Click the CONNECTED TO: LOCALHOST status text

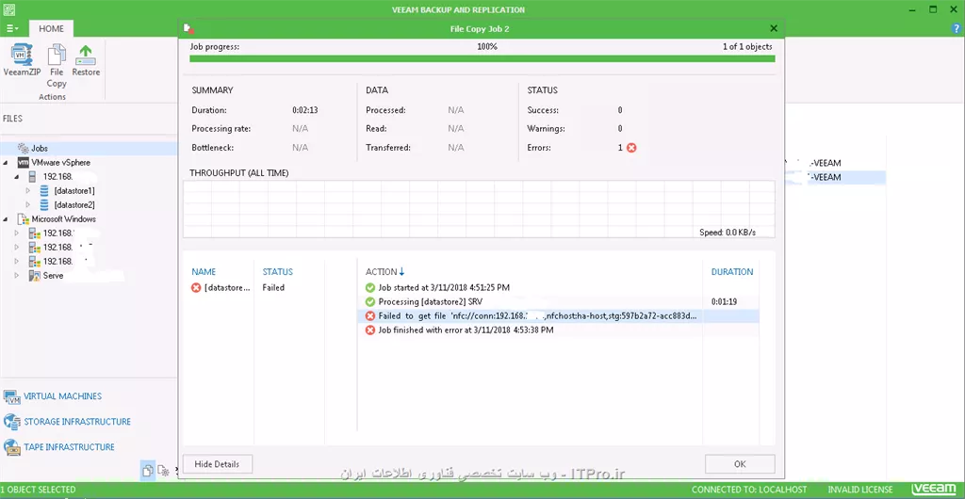pyautogui.click(x=749, y=490)
